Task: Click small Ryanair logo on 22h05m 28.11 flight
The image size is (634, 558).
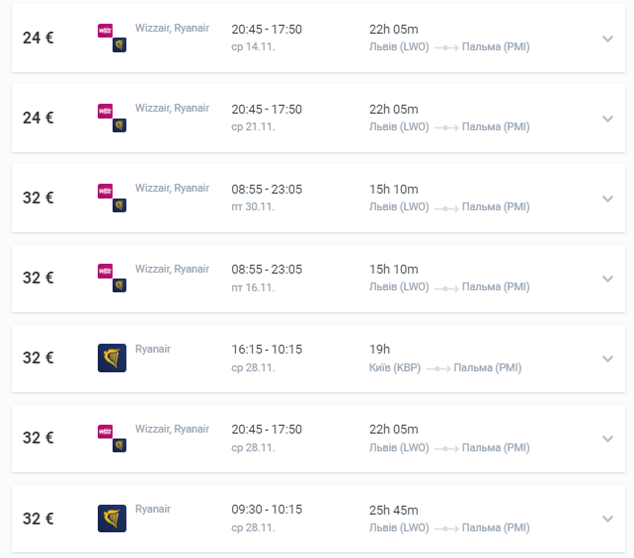Action: tap(119, 445)
